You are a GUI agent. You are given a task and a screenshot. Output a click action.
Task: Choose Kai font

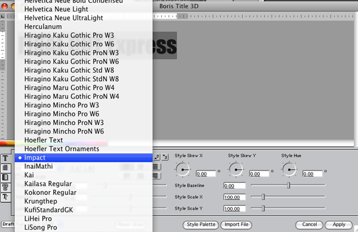click(84, 175)
